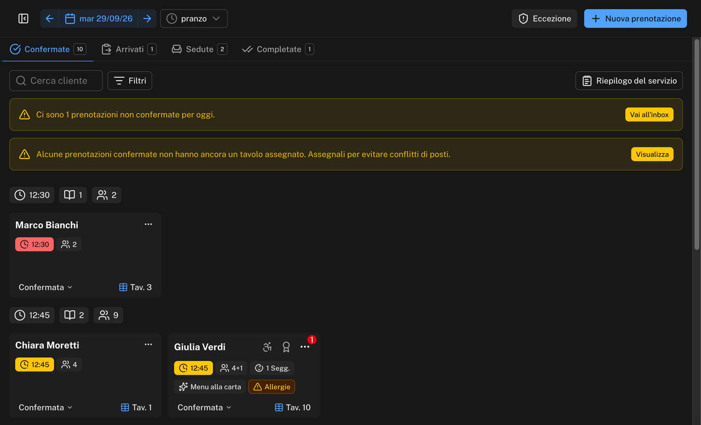Expand Marco Bianchi's Confermata status dropdown
Viewport: 701px width, 425px height.
pos(45,287)
